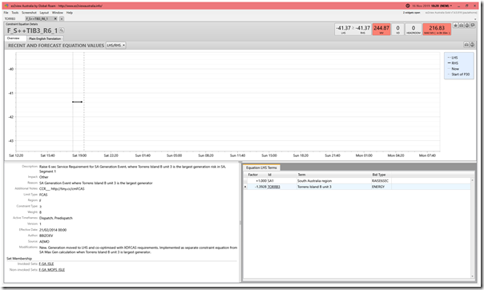Click the 244.87 MV value box
The width and height of the screenshot is (484, 290).
(x=381, y=30)
